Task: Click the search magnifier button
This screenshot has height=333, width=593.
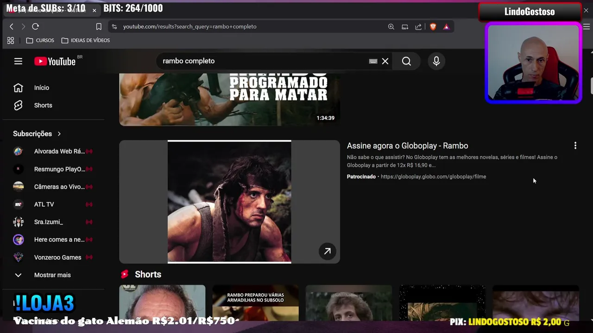Action: click(x=406, y=61)
